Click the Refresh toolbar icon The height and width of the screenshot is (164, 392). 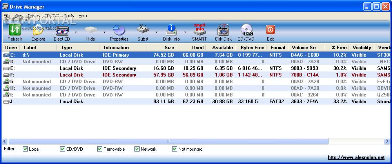pyautogui.click(x=15, y=30)
